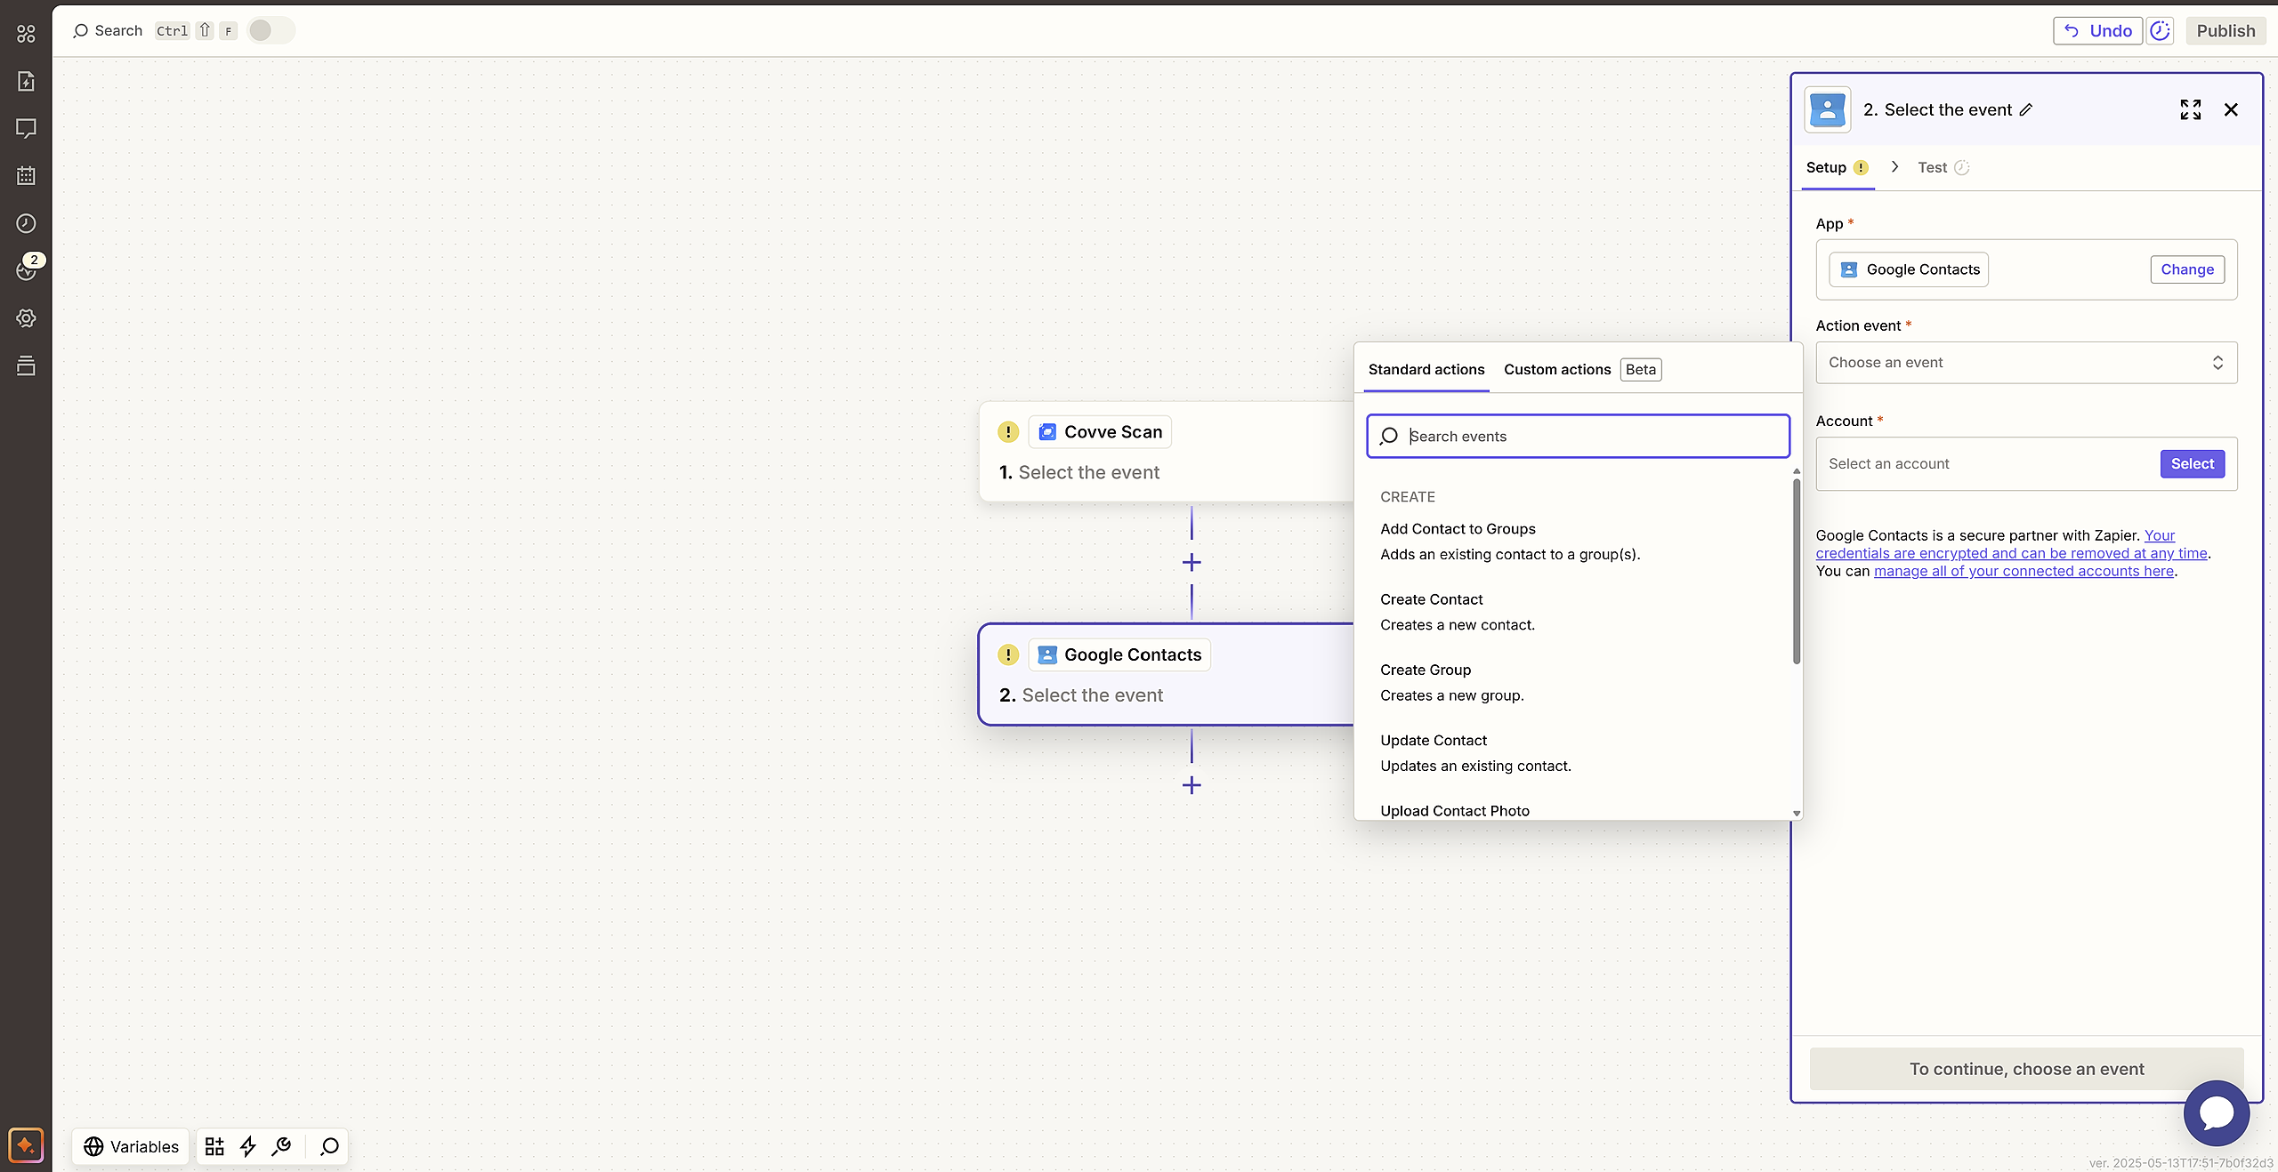The height and width of the screenshot is (1172, 2278).
Task: Switch to the Test tab
Action: (1932, 167)
